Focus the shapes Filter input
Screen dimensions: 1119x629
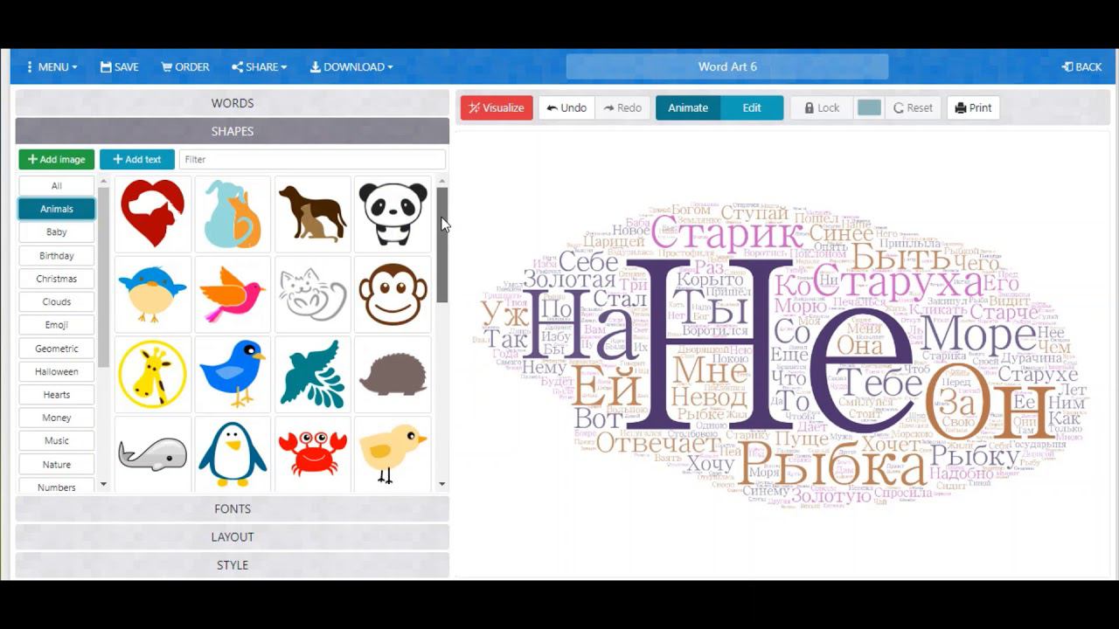point(312,159)
